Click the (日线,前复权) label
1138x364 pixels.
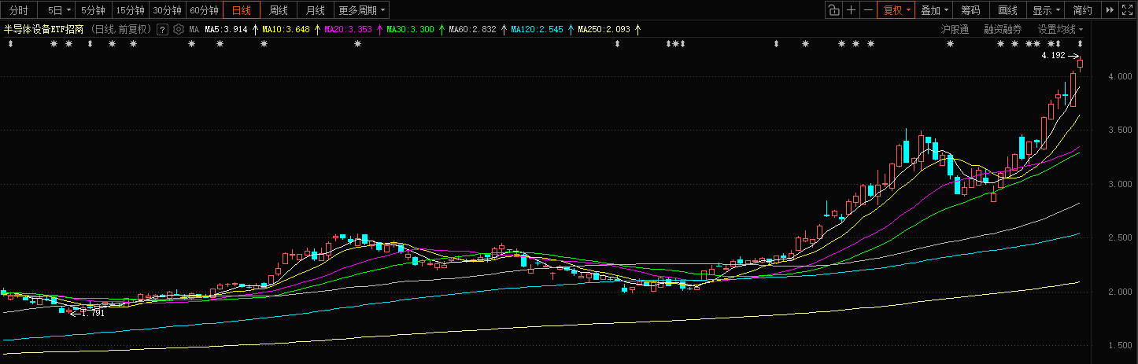(x=121, y=29)
